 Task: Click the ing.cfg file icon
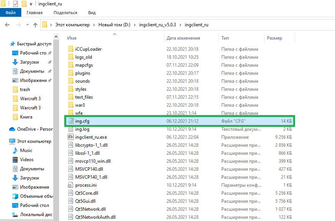coord(70,121)
